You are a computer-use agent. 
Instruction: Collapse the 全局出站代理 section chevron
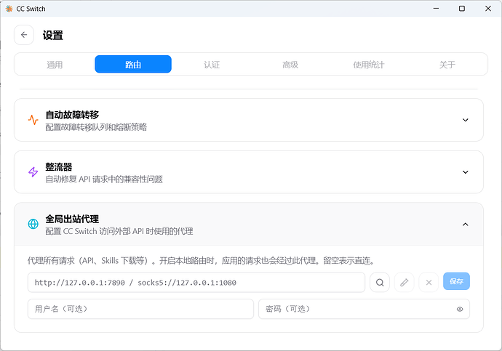click(466, 225)
